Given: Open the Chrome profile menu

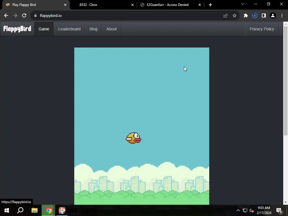Looking at the screenshot, I should 273,16.
